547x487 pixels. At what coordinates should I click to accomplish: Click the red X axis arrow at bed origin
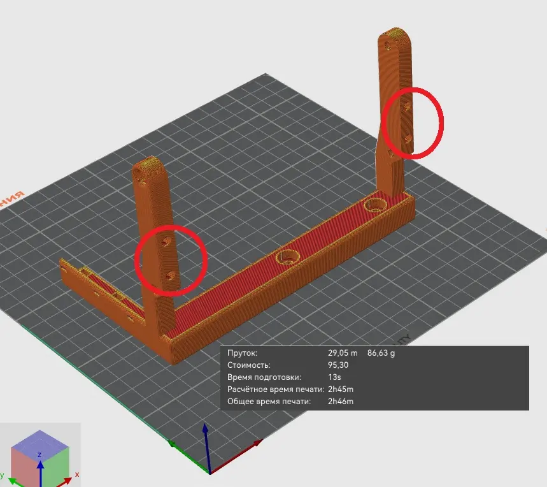253,443
